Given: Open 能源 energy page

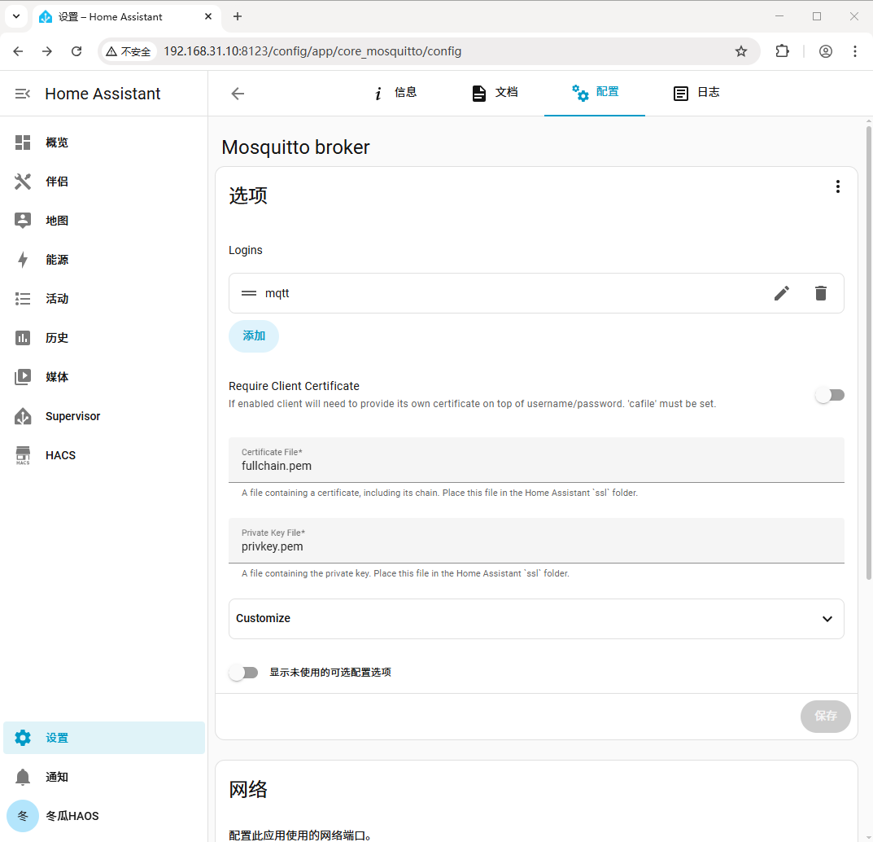Looking at the screenshot, I should click(x=103, y=260).
